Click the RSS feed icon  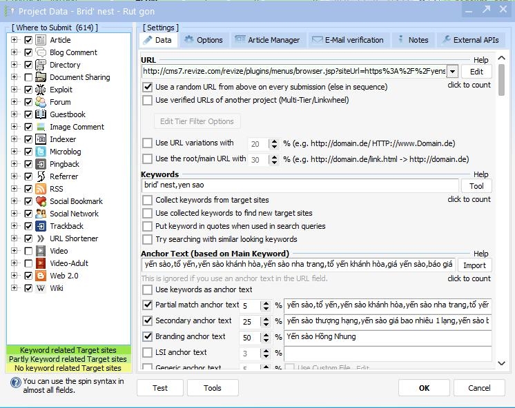click(41, 189)
